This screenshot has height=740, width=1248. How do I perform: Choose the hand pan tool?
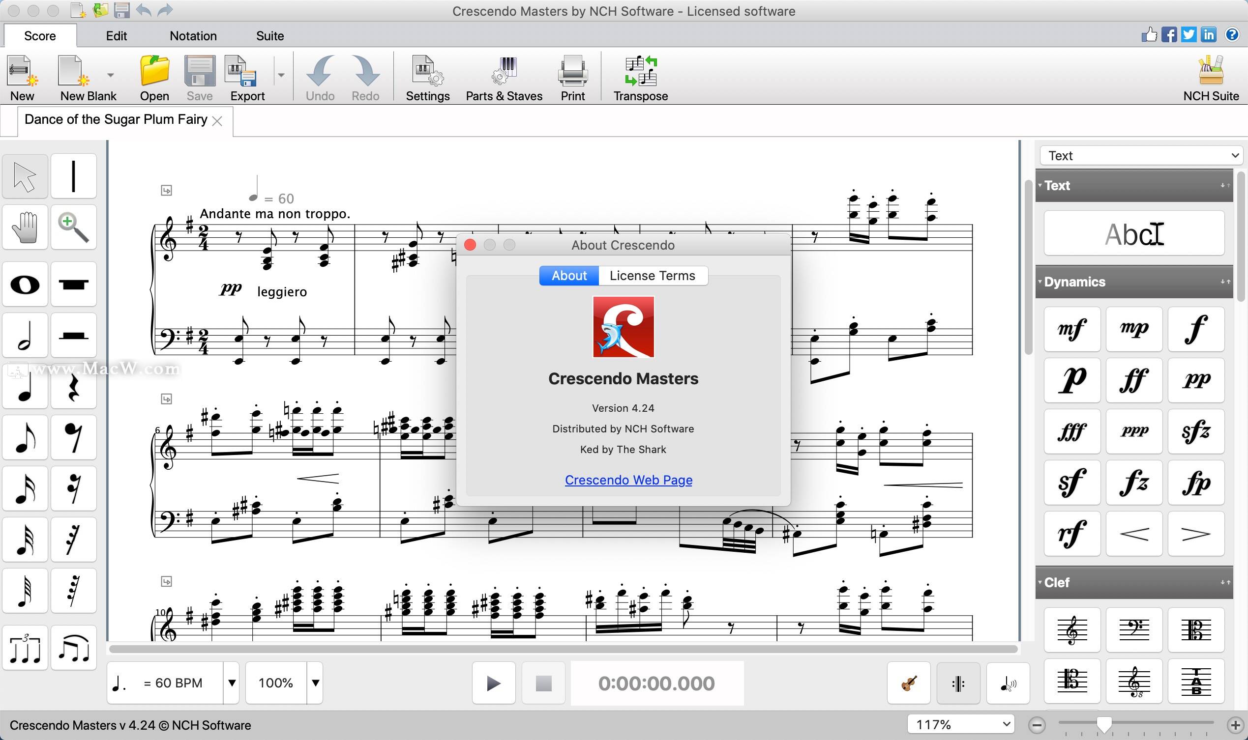(x=25, y=228)
